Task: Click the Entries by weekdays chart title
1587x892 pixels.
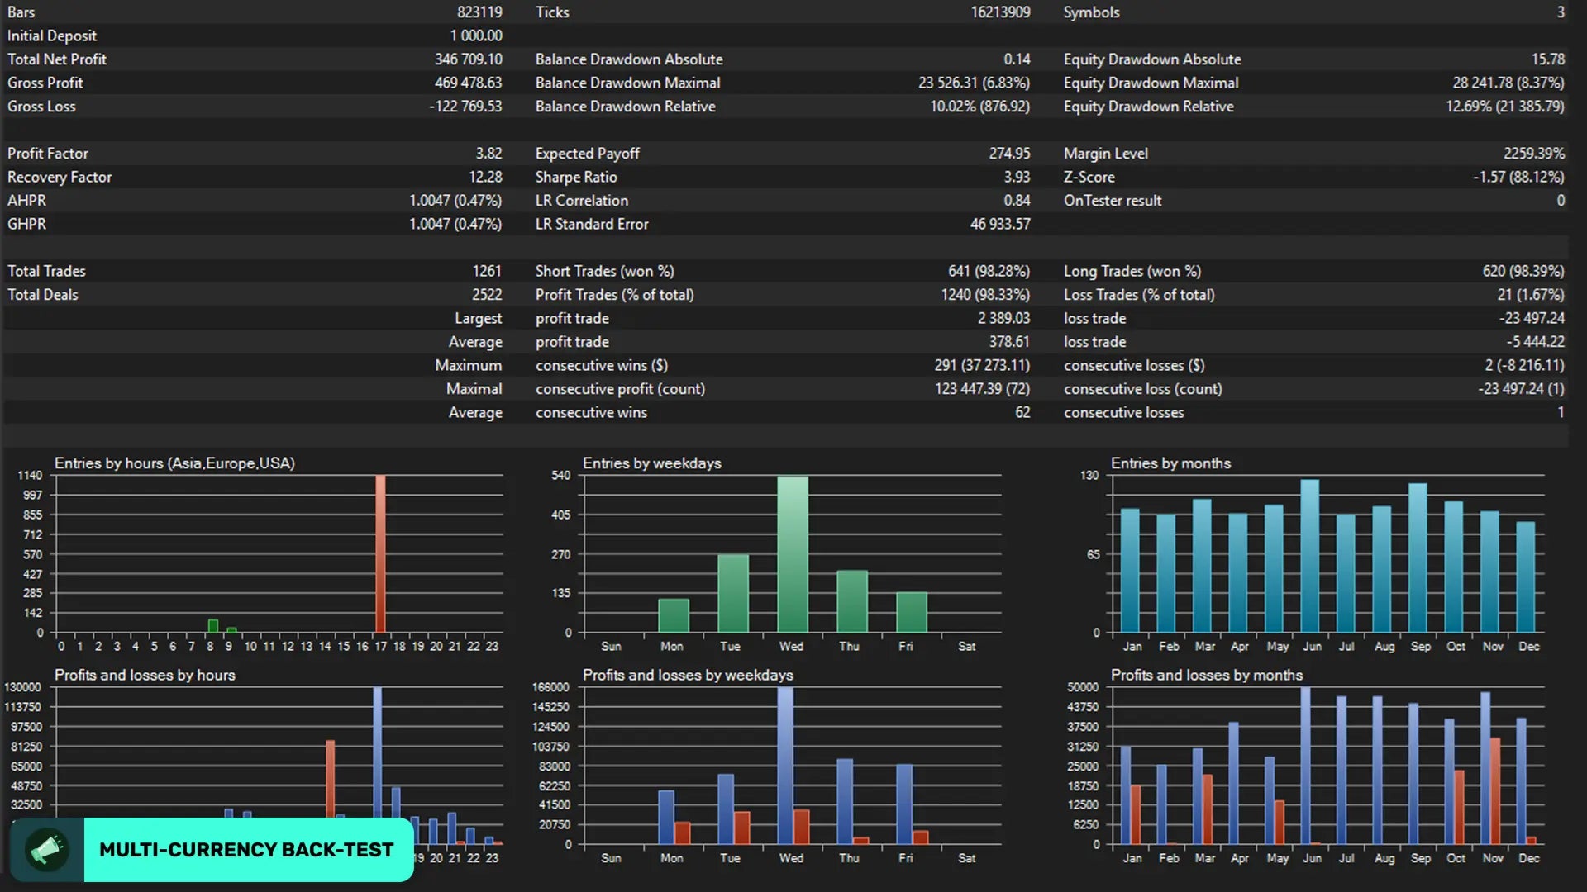Action: [x=651, y=463]
